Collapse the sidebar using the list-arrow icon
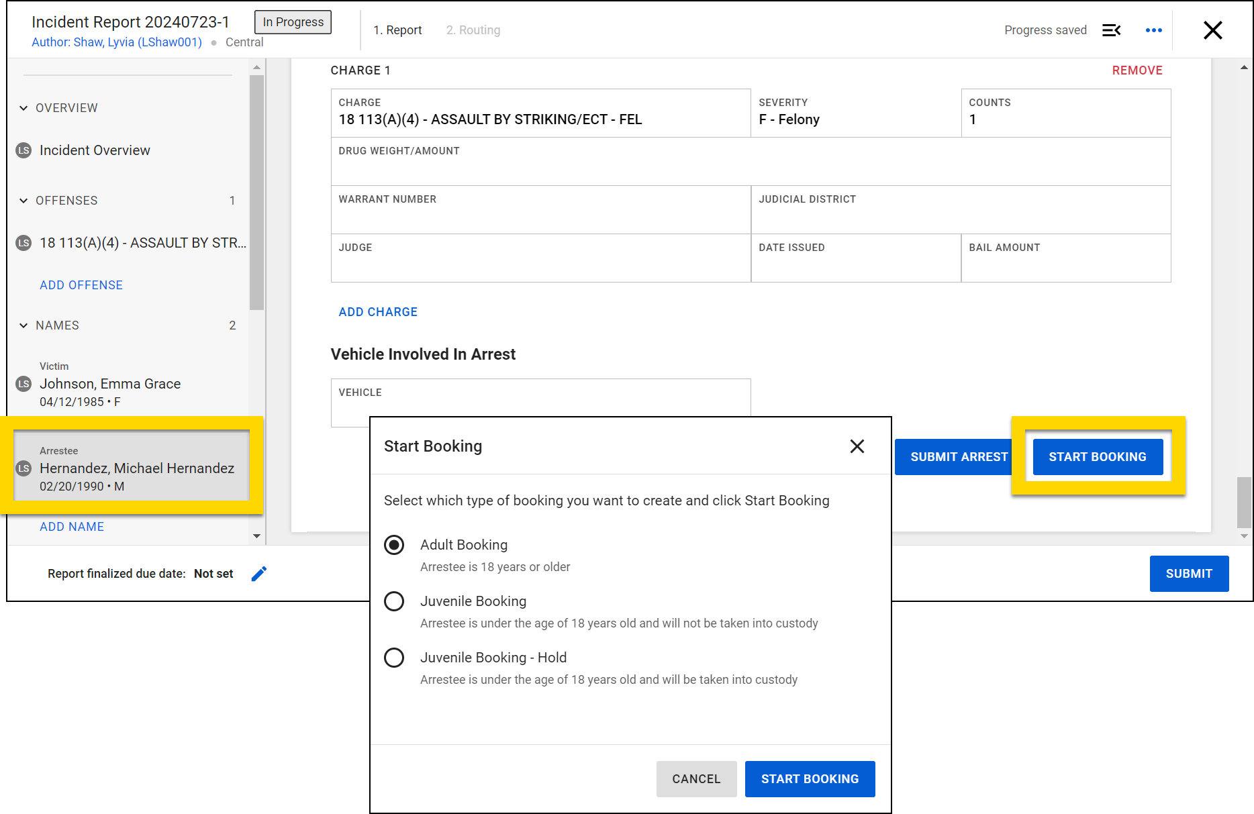The image size is (1254, 814). click(x=1111, y=30)
